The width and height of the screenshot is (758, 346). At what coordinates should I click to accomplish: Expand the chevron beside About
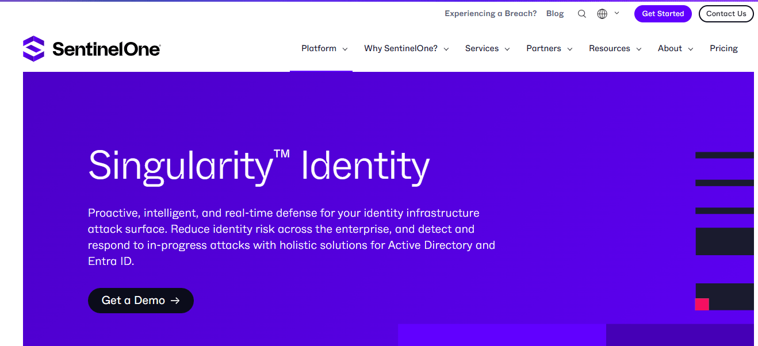[690, 49]
